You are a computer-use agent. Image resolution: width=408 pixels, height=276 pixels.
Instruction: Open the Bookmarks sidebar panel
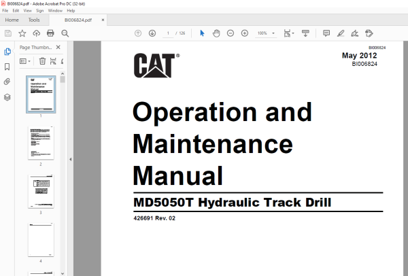pos(7,67)
